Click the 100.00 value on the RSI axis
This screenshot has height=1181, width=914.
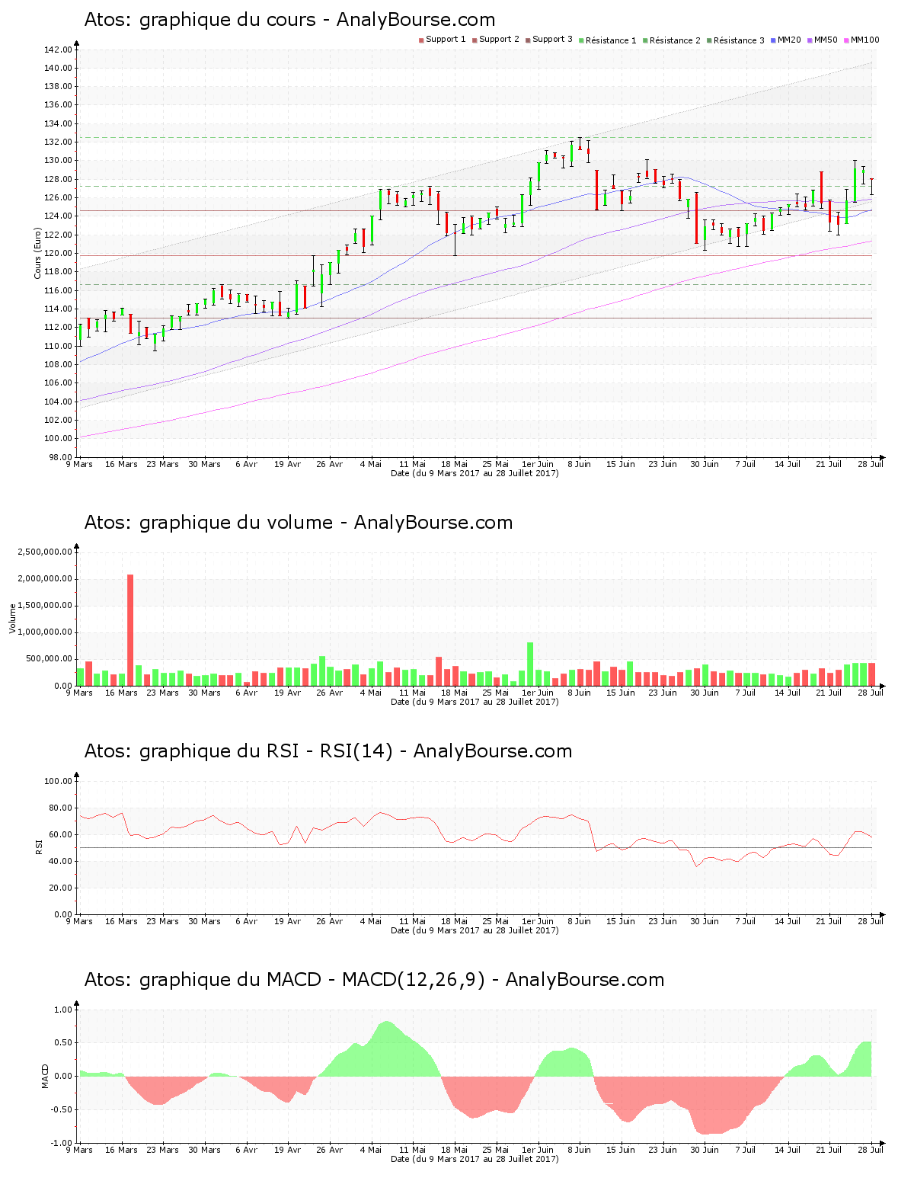pyautogui.click(x=58, y=781)
